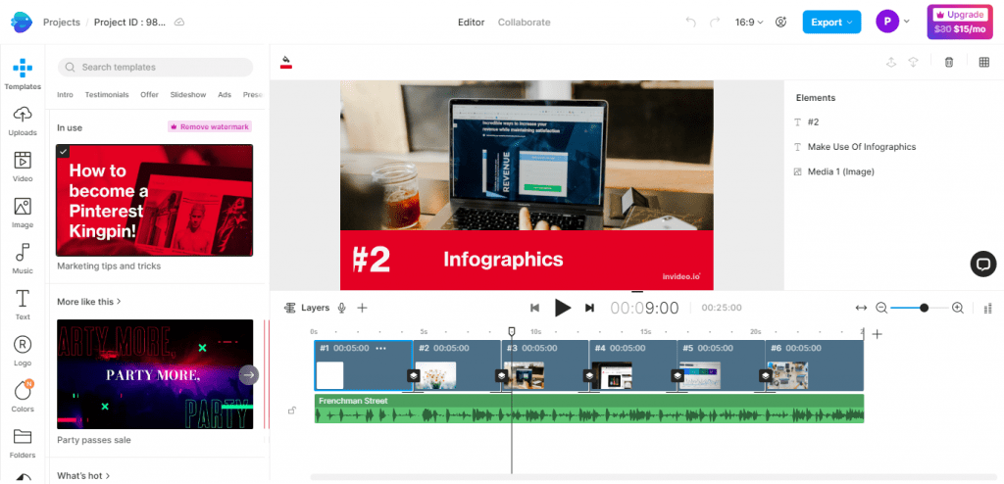1004x484 pixels.
Task: Toggle the Layers view
Action: click(307, 308)
